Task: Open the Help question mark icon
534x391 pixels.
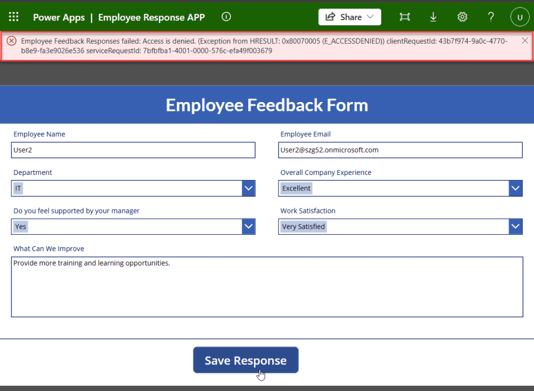Action: coord(491,17)
